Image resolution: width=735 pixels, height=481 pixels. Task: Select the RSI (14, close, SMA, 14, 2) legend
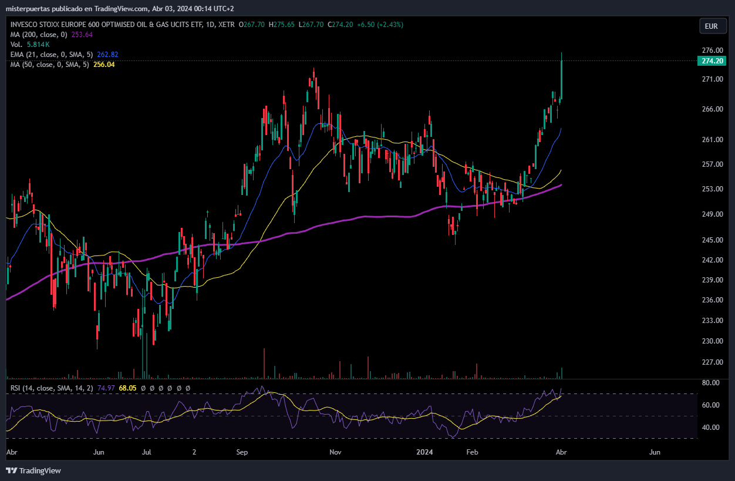50,388
